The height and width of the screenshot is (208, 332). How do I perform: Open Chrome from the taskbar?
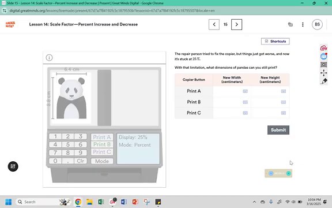(x=78, y=202)
